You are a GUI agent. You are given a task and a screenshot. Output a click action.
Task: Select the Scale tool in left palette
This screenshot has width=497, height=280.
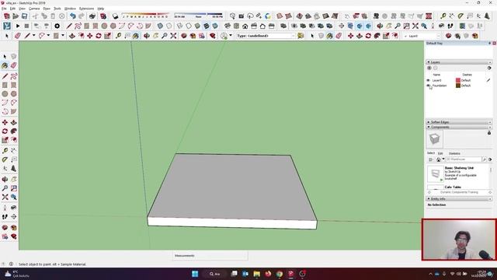[5, 140]
